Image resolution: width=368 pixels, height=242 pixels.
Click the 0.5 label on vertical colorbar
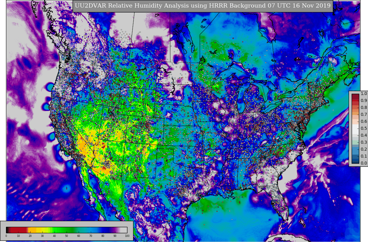[x=364, y=128]
